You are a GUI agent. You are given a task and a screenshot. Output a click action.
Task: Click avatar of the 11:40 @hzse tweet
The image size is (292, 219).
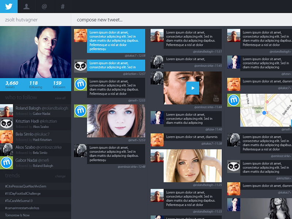point(157,118)
